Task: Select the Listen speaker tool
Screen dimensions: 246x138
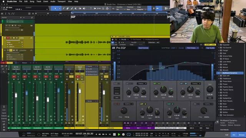Action: (84, 8)
